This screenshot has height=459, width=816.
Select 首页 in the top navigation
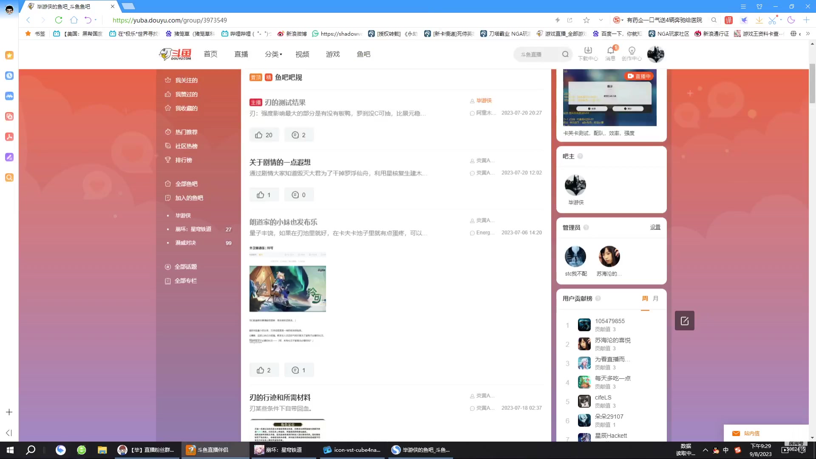(210, 54)
